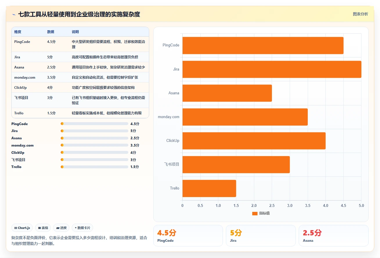Image resolution: width=380 pixels, height=258 pixels.
Task: Click the Trello progress bar
Action: [94, 167]
